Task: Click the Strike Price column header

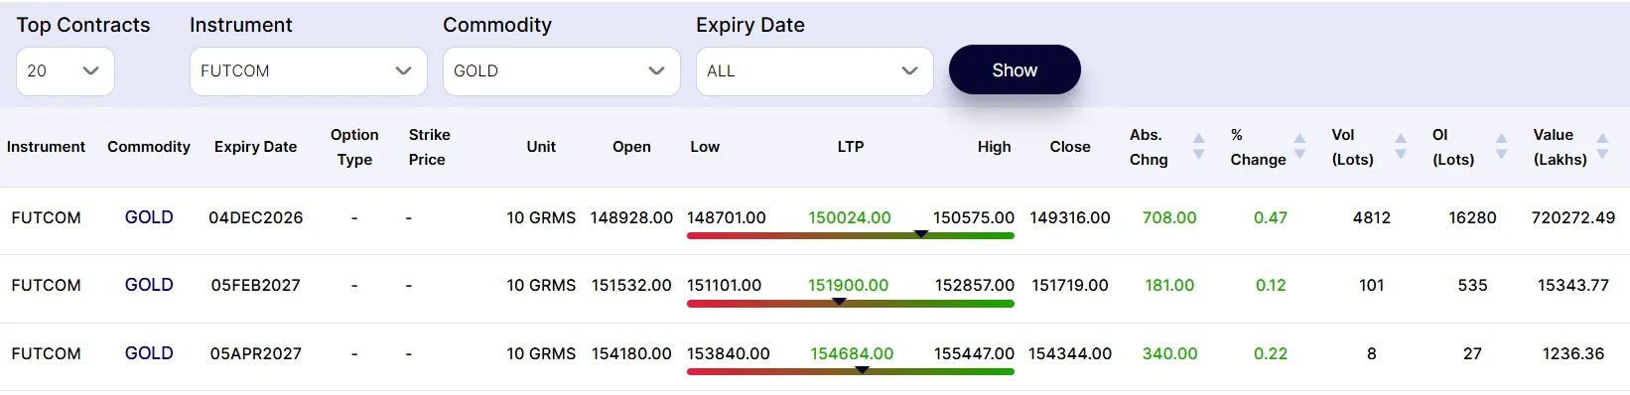Action: [429, 147]
